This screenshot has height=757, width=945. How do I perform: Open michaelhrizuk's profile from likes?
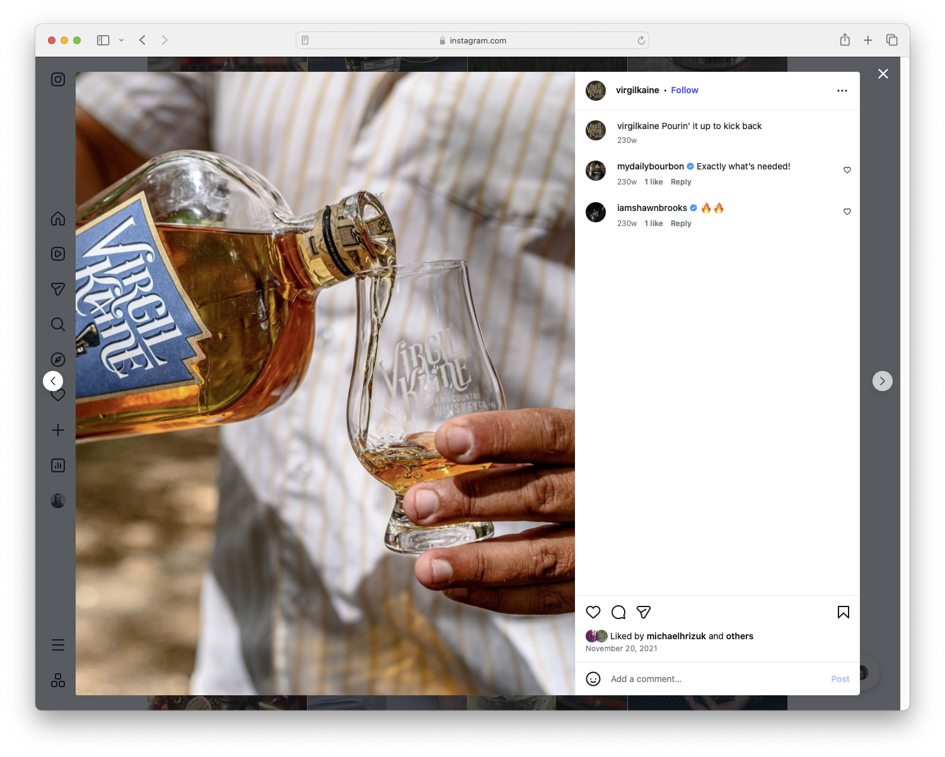click(x=676, y=636)
